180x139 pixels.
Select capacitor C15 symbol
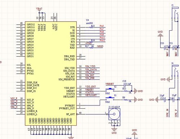pyautogui.click(x=165, y=100)
